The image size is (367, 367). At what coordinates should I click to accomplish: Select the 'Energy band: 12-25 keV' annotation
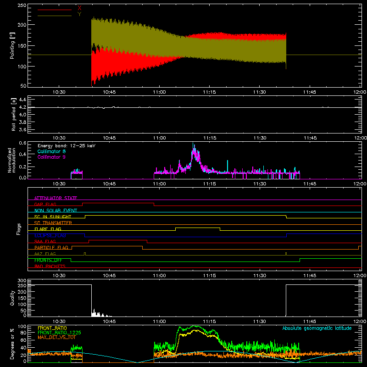pyautogui.click(x=67, y=146)
